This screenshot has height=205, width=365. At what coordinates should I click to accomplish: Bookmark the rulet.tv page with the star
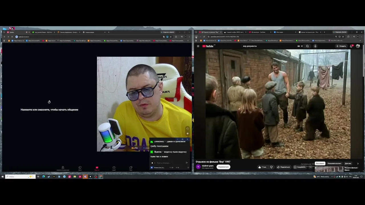(x=171, y=37)
